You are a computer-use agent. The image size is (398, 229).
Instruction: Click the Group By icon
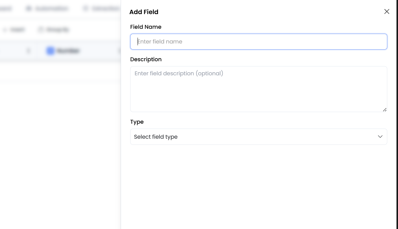[x=41, y=29]
